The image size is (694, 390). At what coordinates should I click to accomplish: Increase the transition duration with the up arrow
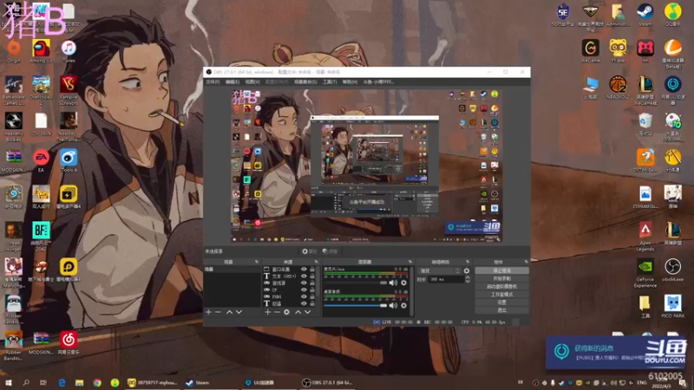click(468, 277)
